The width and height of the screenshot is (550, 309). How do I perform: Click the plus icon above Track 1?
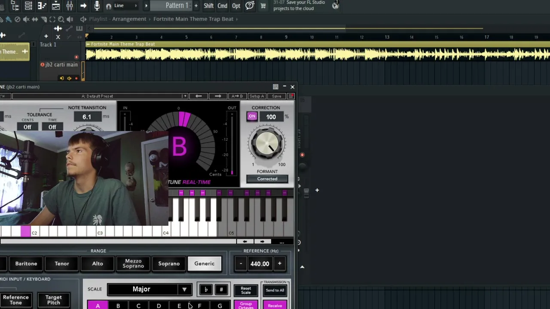click(x=46, y=36)
